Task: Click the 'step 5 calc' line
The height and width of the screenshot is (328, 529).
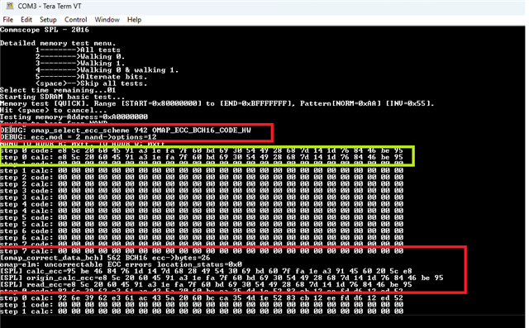Action: (x=202, y=225)
